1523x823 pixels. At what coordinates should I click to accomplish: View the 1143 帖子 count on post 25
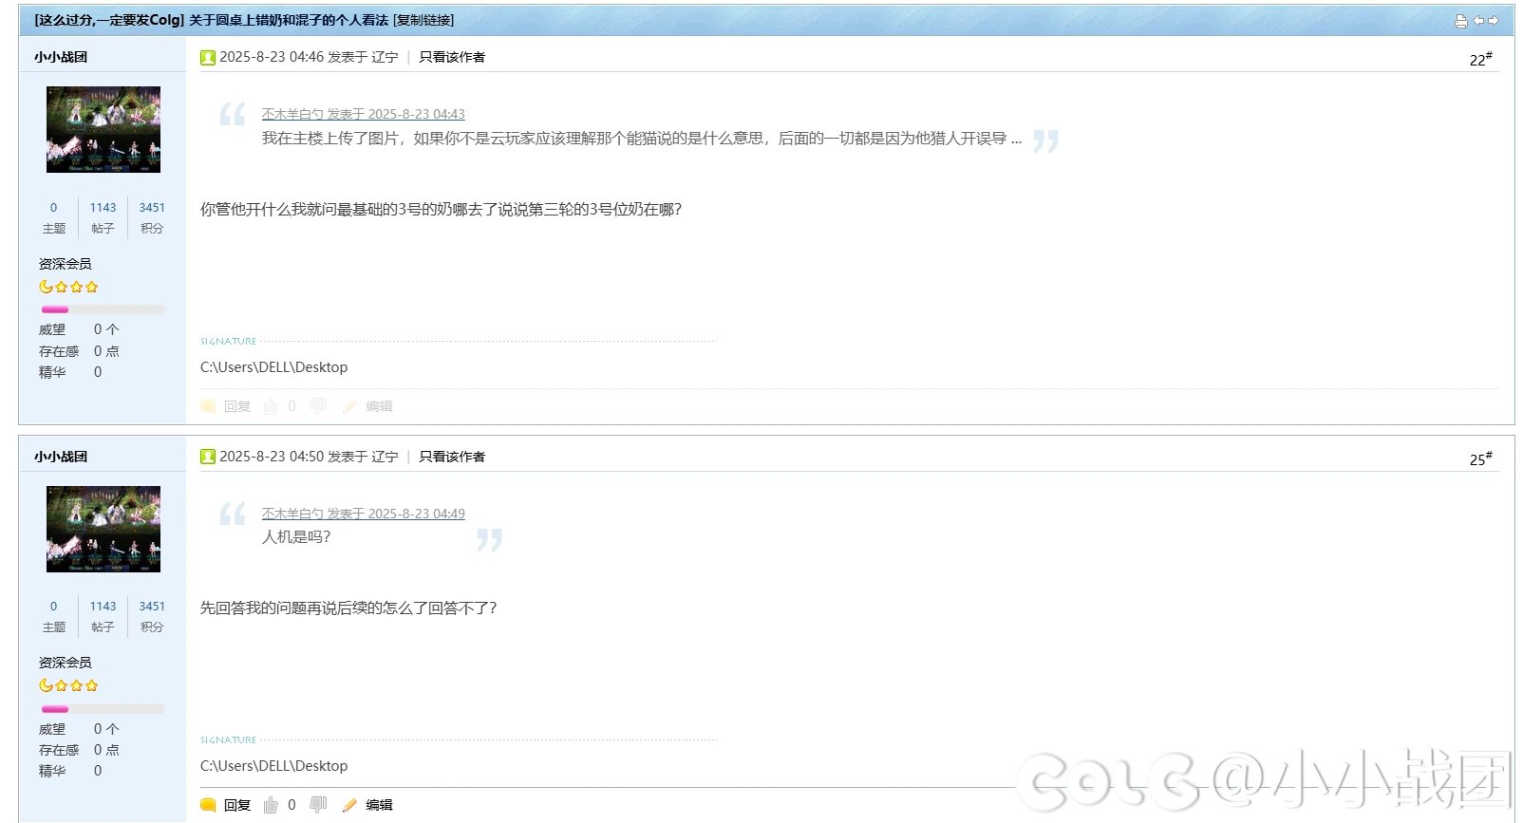click(x=103, y=616)
